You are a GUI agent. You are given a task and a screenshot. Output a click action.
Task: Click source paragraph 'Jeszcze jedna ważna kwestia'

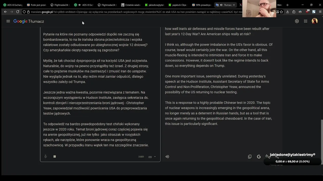(x=96, y=103)
